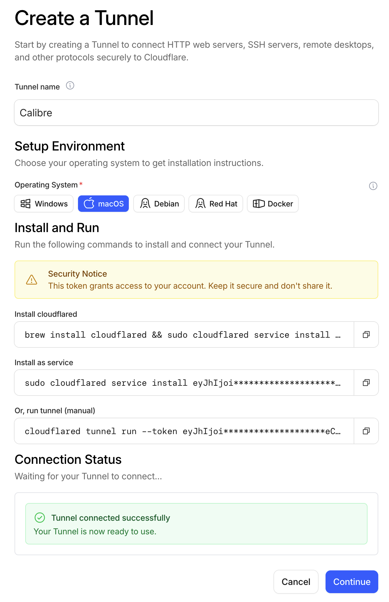Click the brew install cloudflared command text
389x602 pixels.
click(x=183, y=335)
